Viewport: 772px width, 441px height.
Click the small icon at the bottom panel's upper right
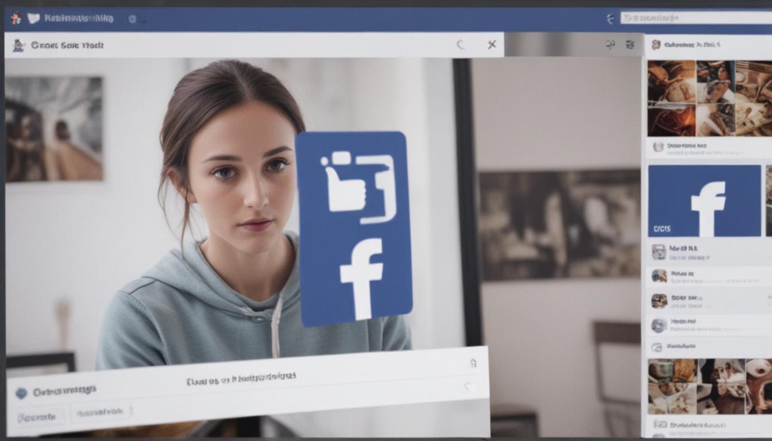point(473,363)
